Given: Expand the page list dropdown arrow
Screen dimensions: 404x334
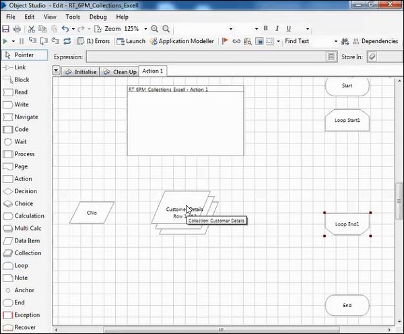Looking at the screenshot, I should 56,71.
